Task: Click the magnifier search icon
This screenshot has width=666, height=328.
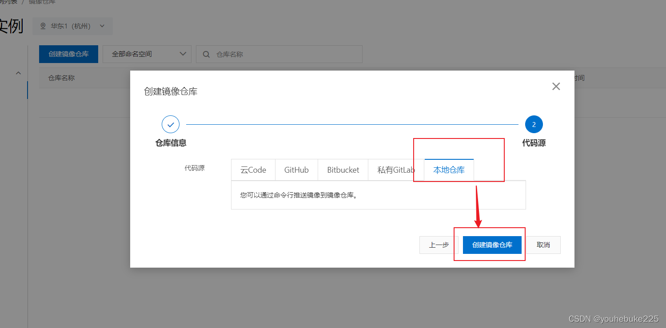Action: [206, 54]
